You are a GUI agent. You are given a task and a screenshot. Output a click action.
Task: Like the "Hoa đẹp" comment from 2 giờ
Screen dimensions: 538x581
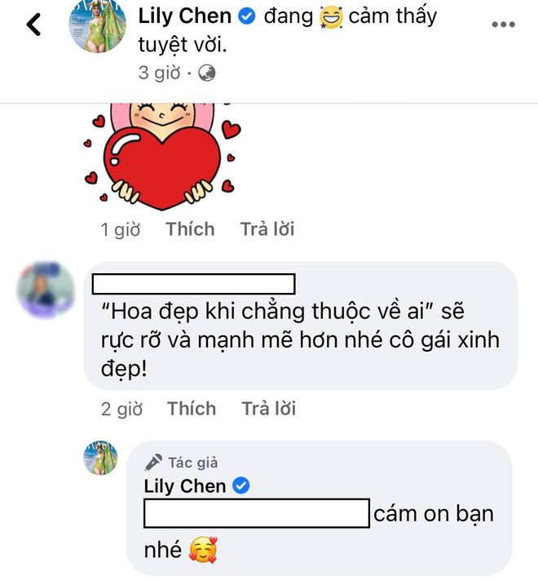(x=192, y=409)
